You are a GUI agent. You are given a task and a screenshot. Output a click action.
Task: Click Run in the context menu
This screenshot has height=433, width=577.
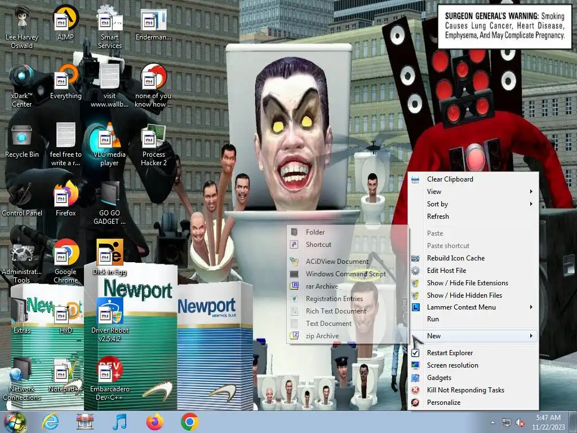coord(473,319)
